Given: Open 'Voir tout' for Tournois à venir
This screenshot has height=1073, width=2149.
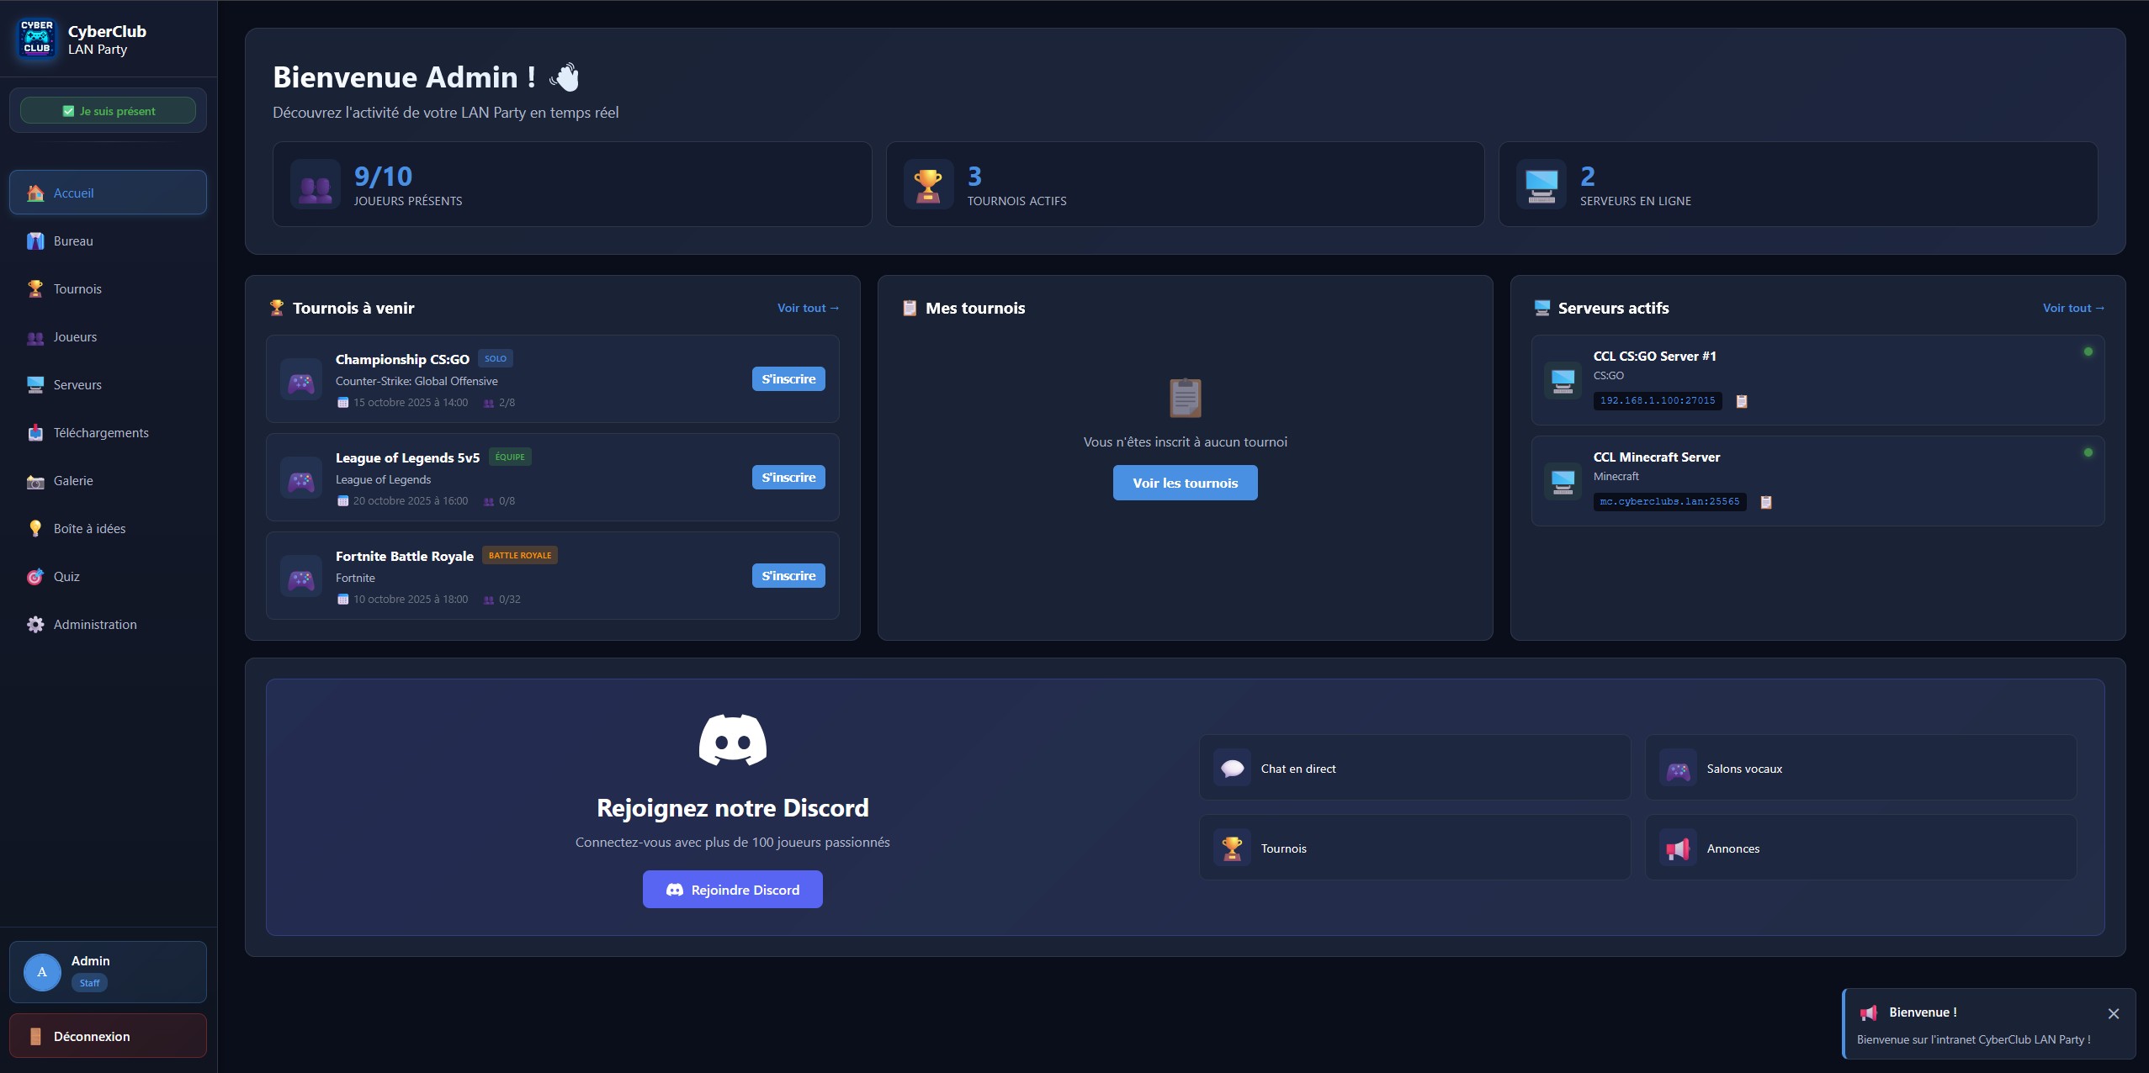Looking at the screenshot, I should point(807,308).
